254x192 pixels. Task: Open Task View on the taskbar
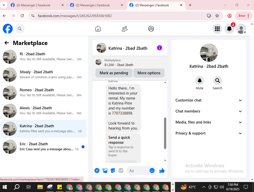coord(28,187)
